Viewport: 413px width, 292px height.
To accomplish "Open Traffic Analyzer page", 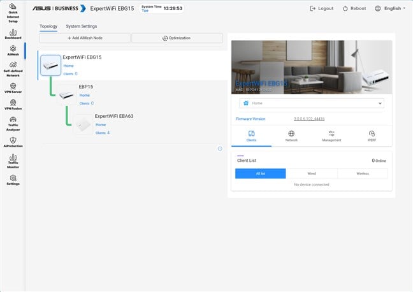I will [x=13, y=124].
